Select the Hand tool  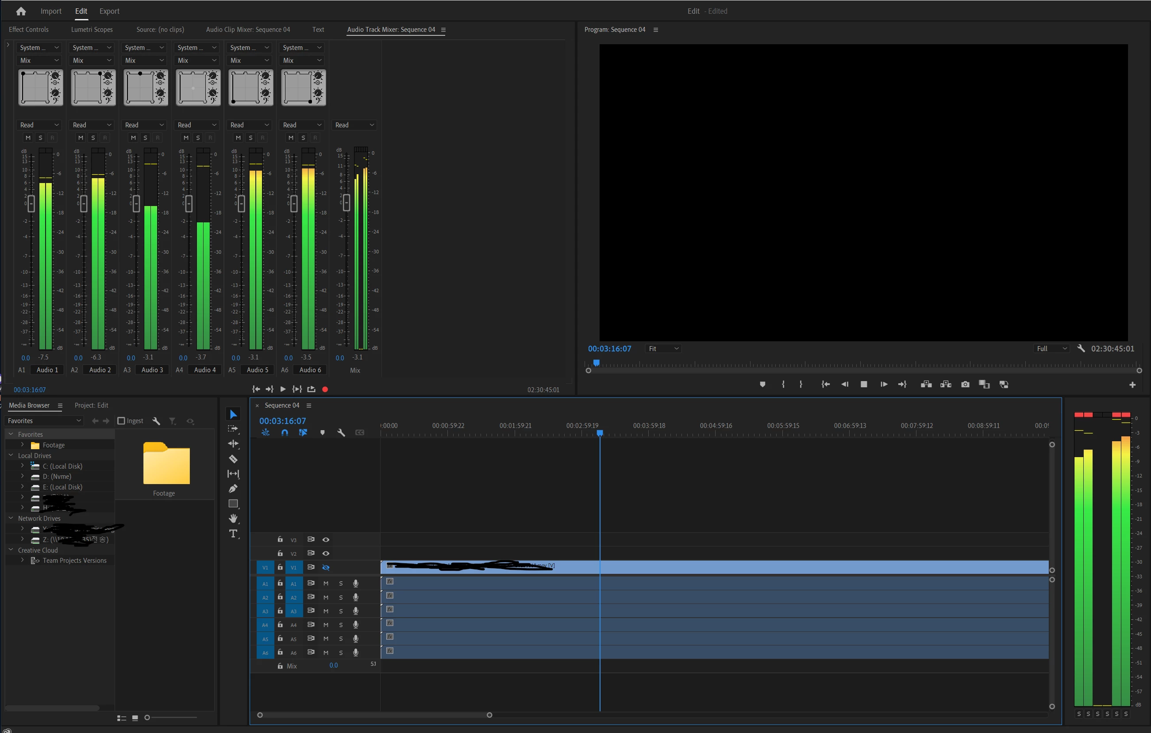233,519
